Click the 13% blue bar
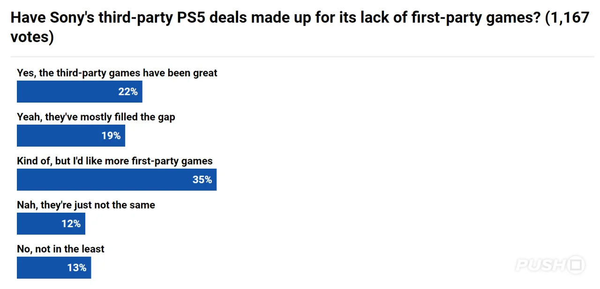The width and height of the screenshot is (600, 289). coord(54,267)
